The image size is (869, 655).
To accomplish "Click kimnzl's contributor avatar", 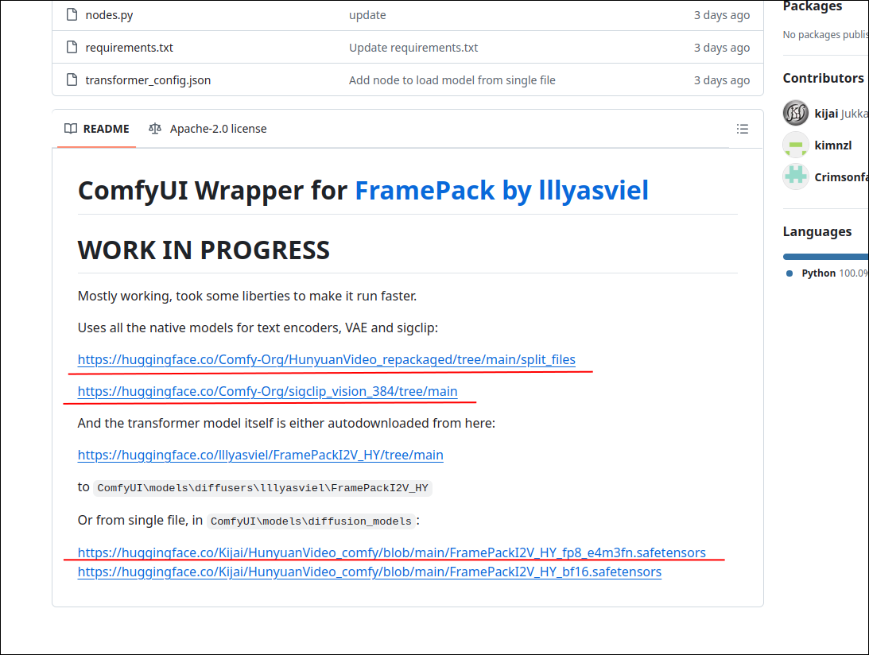I will click(x=795, y=145).
